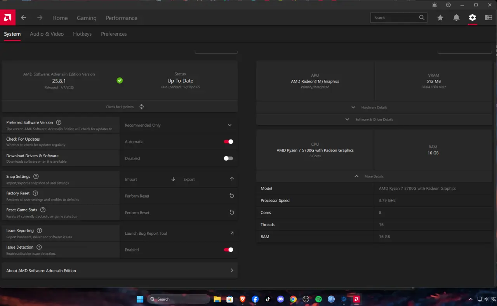This screenshot has height=306, width=497.
Task: Click help icon next to Factory Reset
Action: point(35,193)
